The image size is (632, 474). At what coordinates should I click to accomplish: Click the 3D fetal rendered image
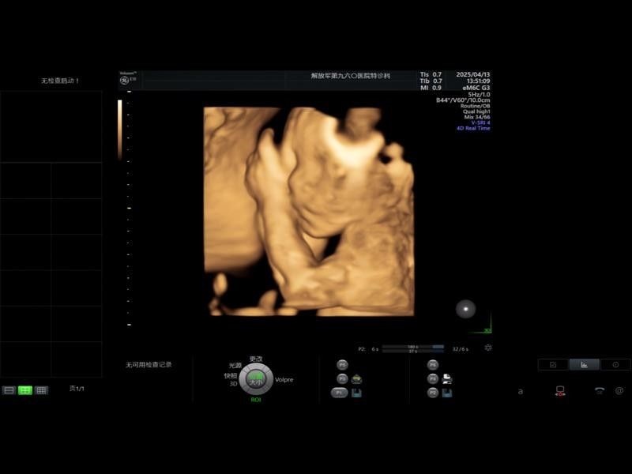point(309,211)
